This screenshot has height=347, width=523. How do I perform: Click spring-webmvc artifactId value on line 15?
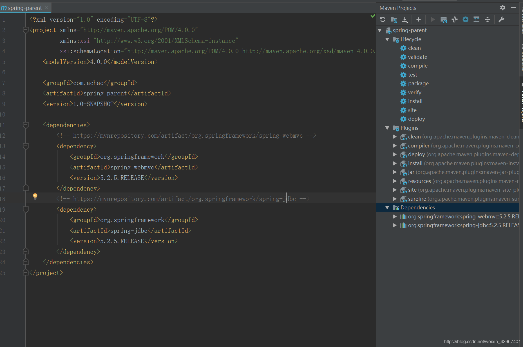[132, 167]
